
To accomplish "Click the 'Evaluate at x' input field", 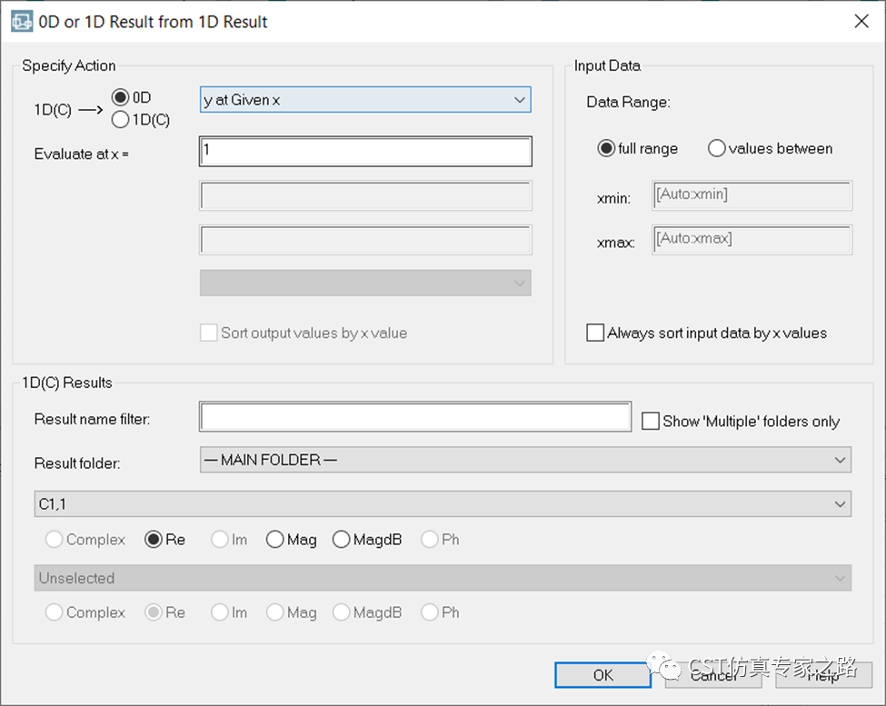I will pos(365,152).
